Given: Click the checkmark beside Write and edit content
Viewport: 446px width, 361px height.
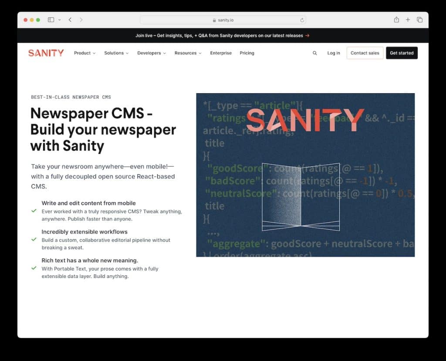Looking at the screenshot, I should 34,211.
